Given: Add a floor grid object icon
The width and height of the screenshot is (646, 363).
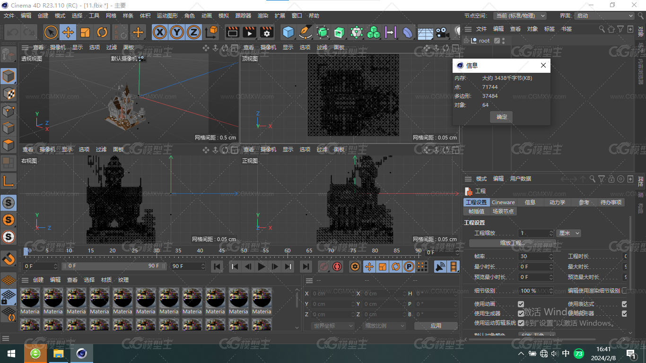Looking at the screenshot, I should [x=425, y=32].
